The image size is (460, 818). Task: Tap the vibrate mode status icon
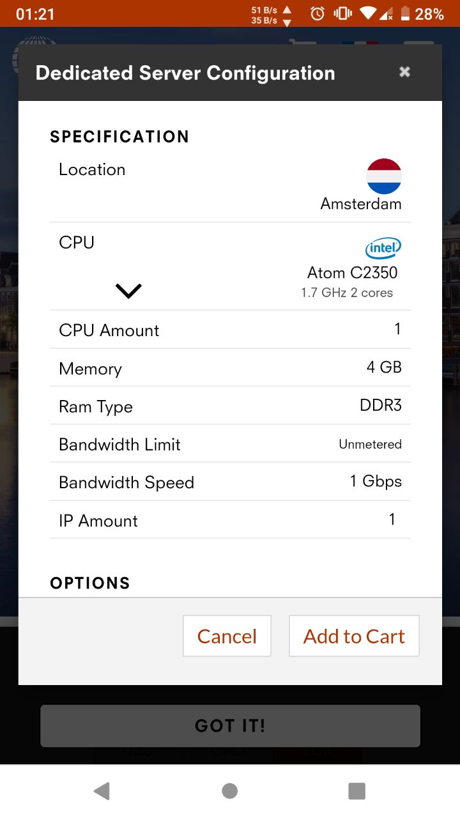pos(342,13)
